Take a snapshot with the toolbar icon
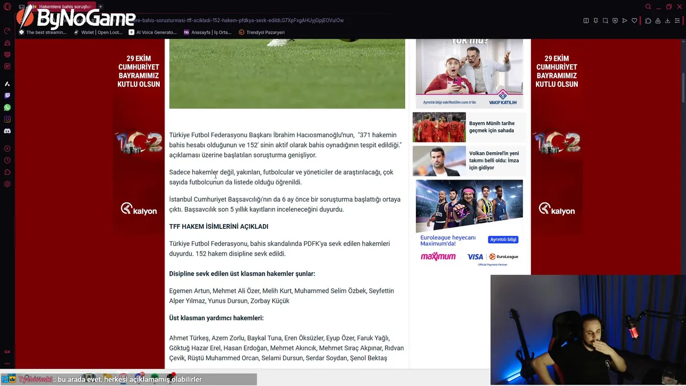This screenshot has width=686, height=386. click(605, 20)
